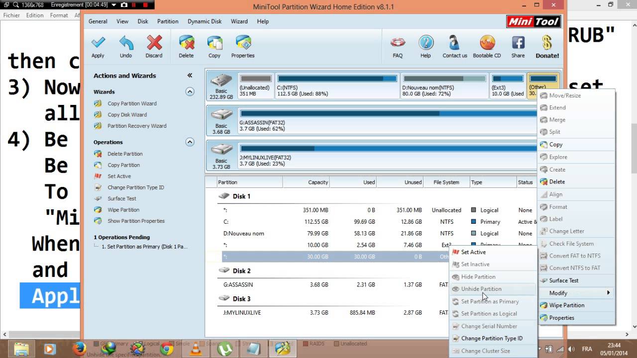Screen dimensions: 637x358
Task: Open the Partition menu
Action: (168, 21)
